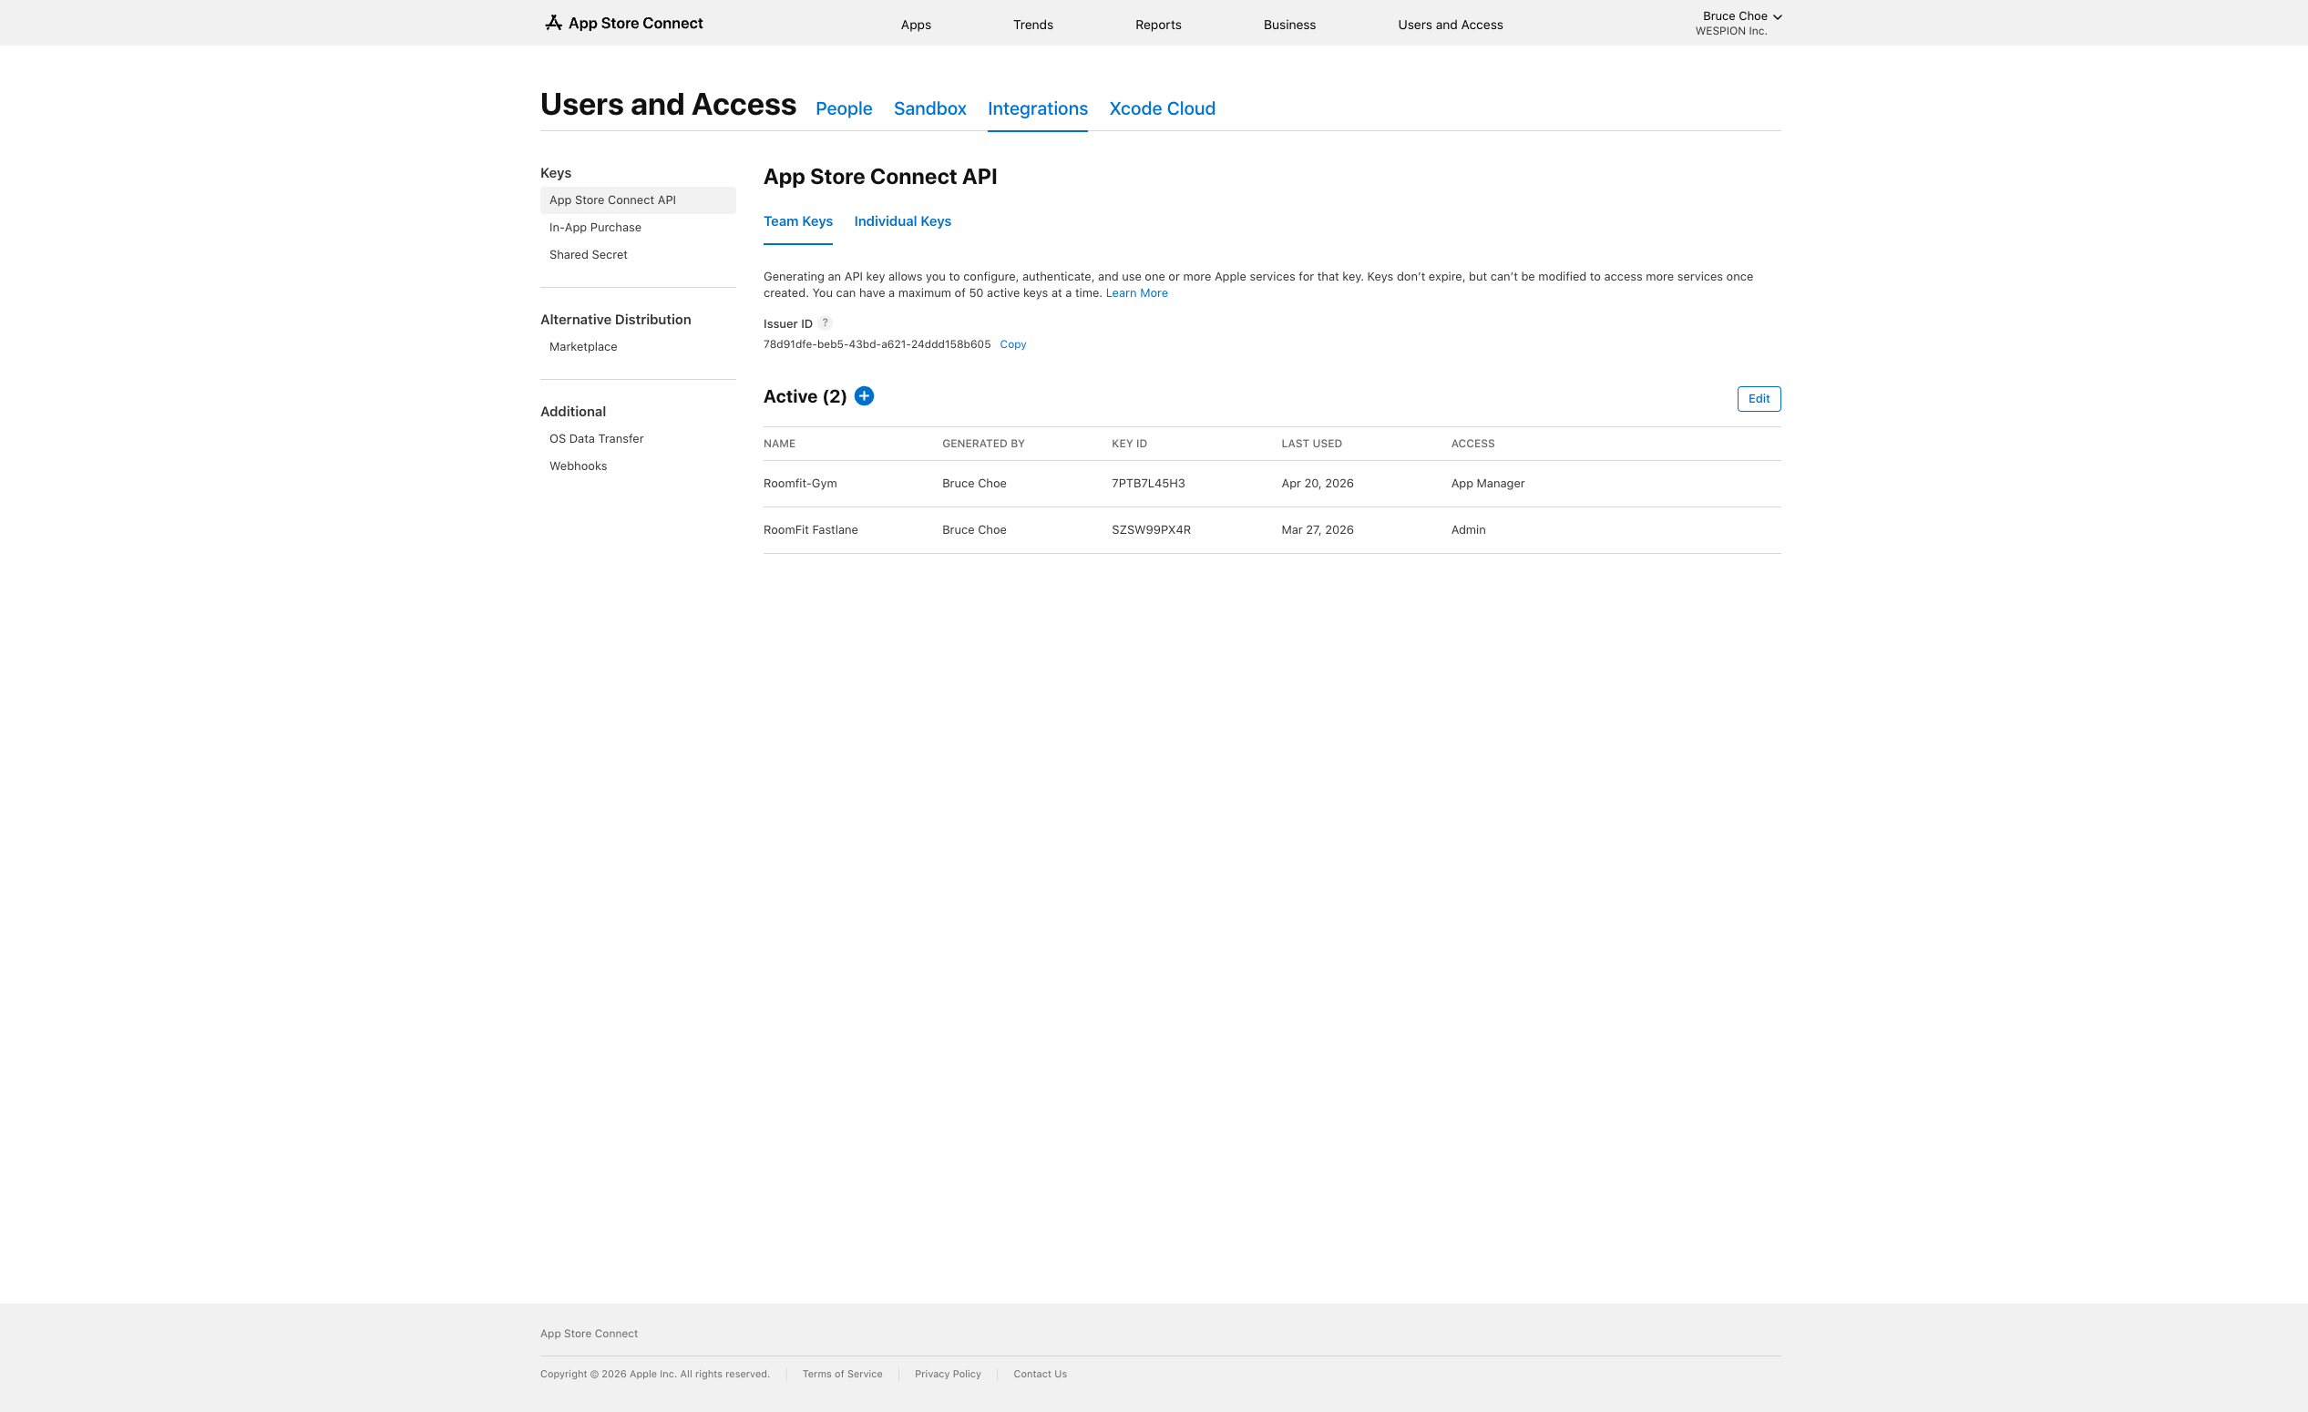Select In-App Purchase in the Keys sidebar

(x=595, y=228)
